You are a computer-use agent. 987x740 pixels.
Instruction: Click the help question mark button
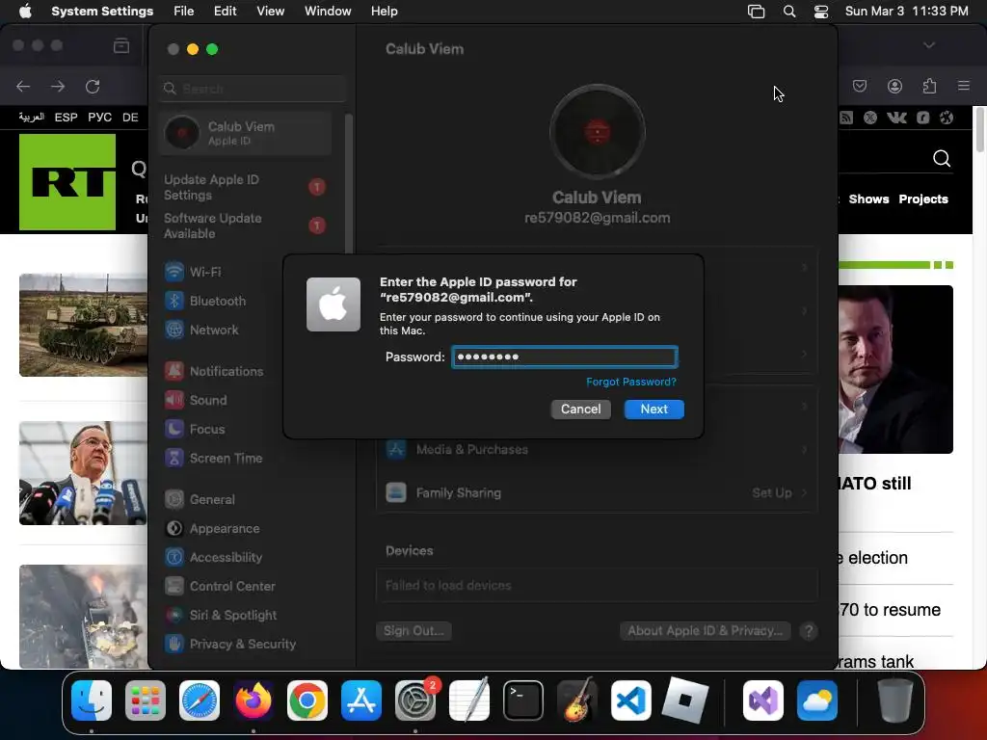coord(809,630)
